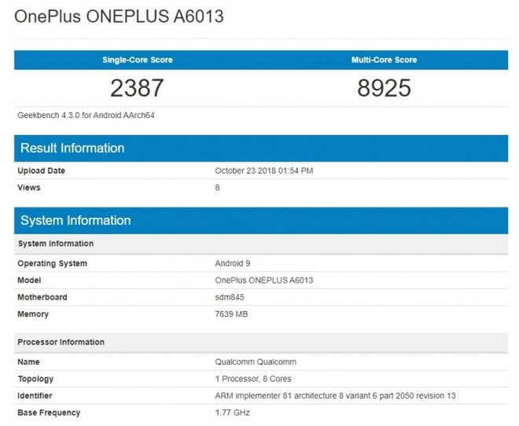Select the Android 9 value
Screen dimensions: 519x426
pos(232,263)
